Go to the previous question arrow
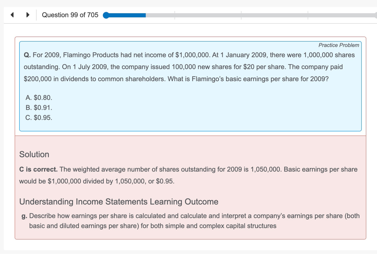Viewport: 377px width, 254px height. (12, 15)
